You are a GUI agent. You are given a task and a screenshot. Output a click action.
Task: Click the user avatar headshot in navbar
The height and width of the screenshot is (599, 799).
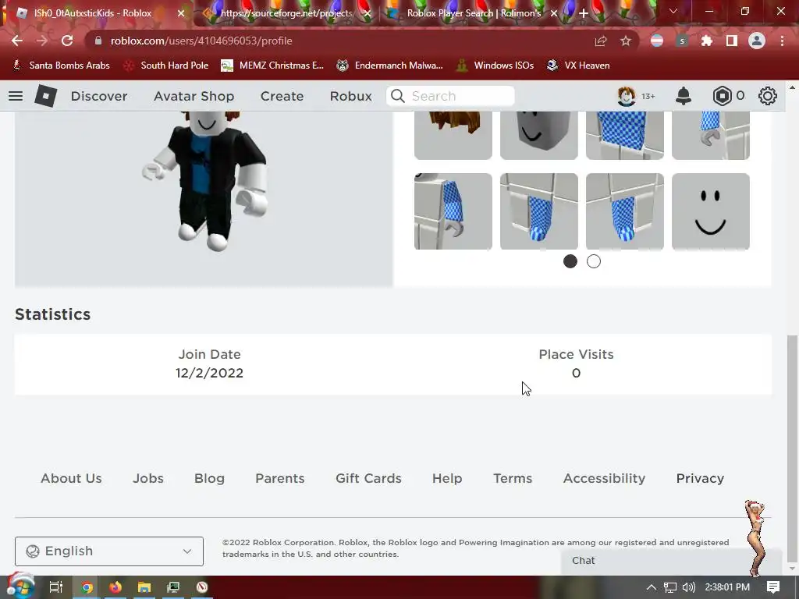tap(627, 96)
